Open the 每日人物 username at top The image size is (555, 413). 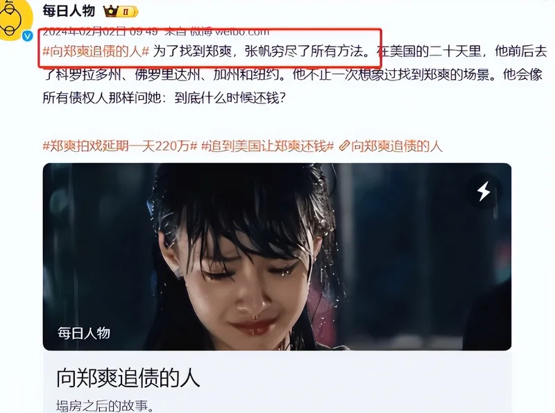69,11
